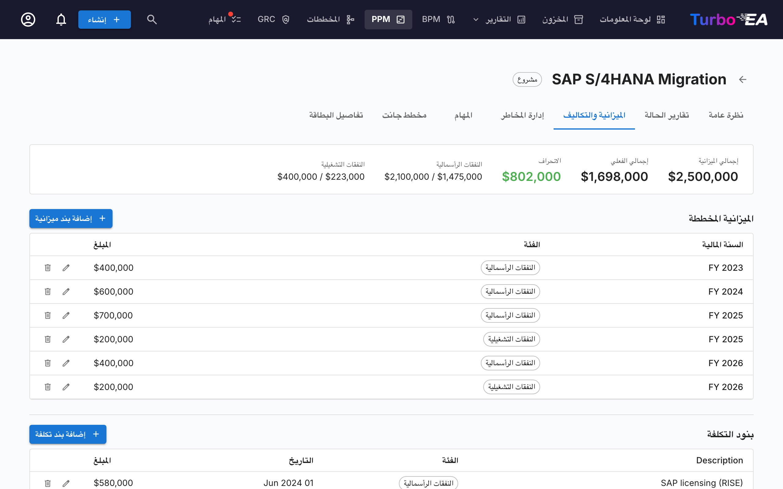
Task: Click the $2,500,000 total budget value
Action: (703, 177)
